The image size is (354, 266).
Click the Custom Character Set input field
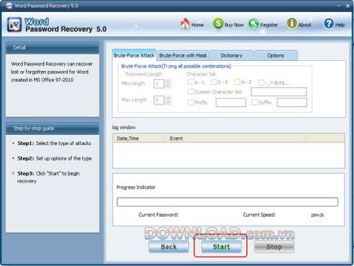coord(279,92)
